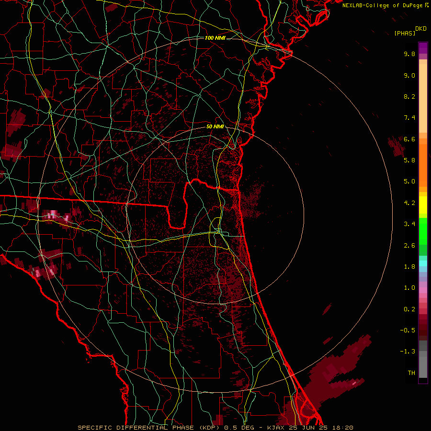Click the bright yellow band of color bar

(x=423, y=205)
